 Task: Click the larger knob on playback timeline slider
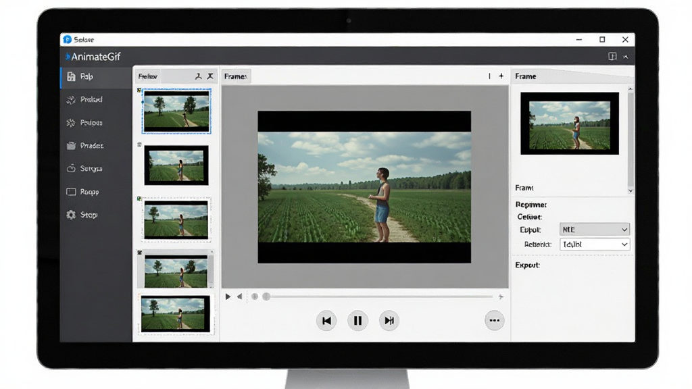coord(266,297)
